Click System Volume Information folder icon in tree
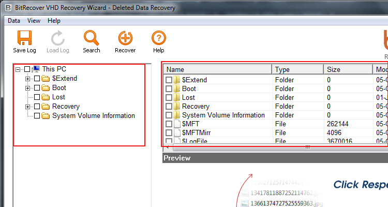 pos(46,116)
